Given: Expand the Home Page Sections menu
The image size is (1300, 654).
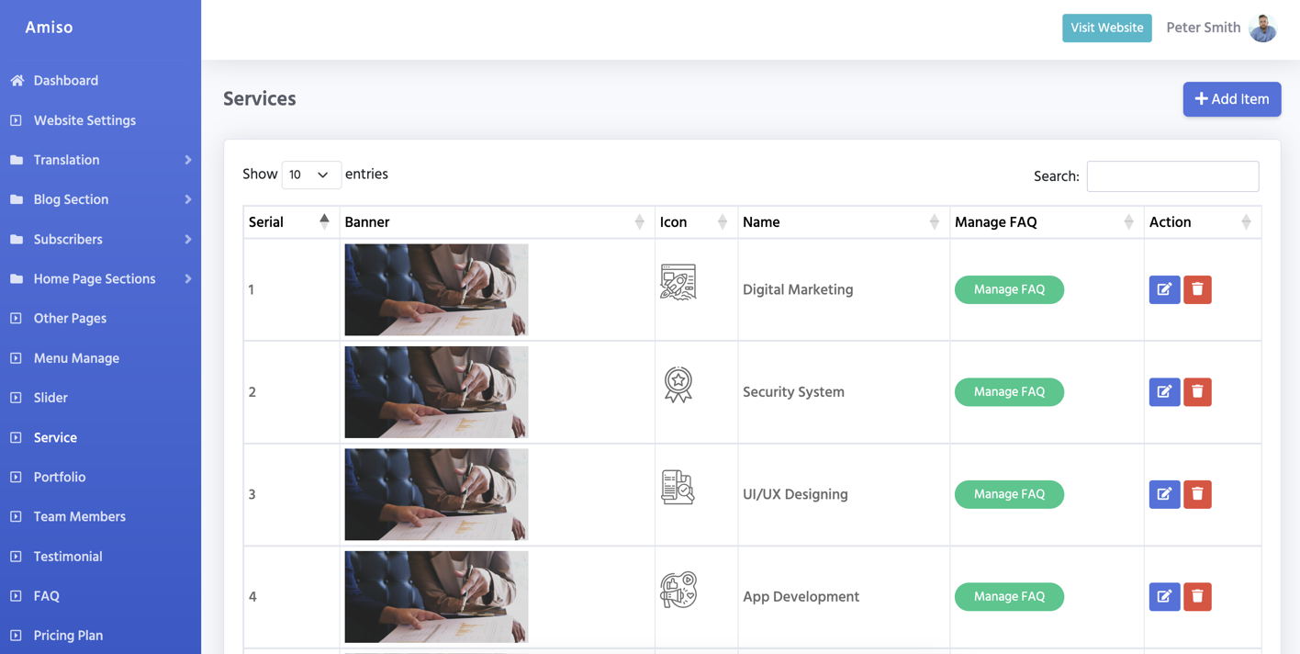Looking at the screenshot, I should pyautogui.click(x=187, y=279).
